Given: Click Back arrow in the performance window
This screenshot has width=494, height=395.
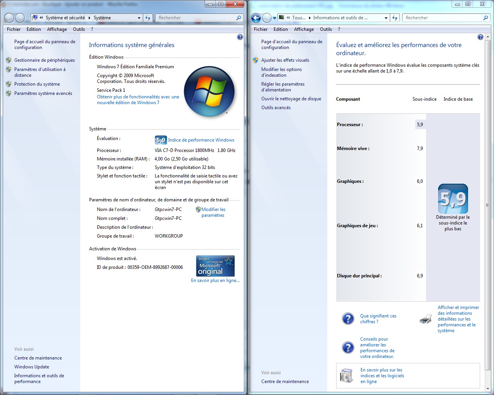Looking at the screenshot, I should [x=256, y=18].
